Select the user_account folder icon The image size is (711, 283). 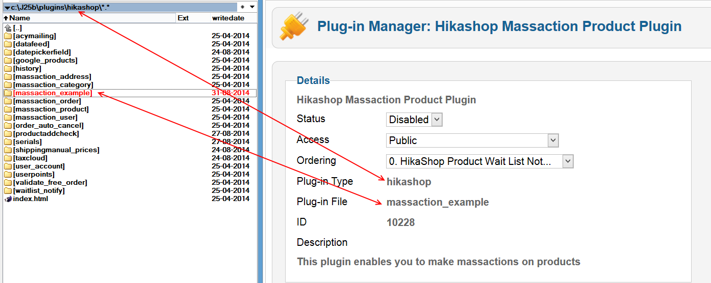8,166
